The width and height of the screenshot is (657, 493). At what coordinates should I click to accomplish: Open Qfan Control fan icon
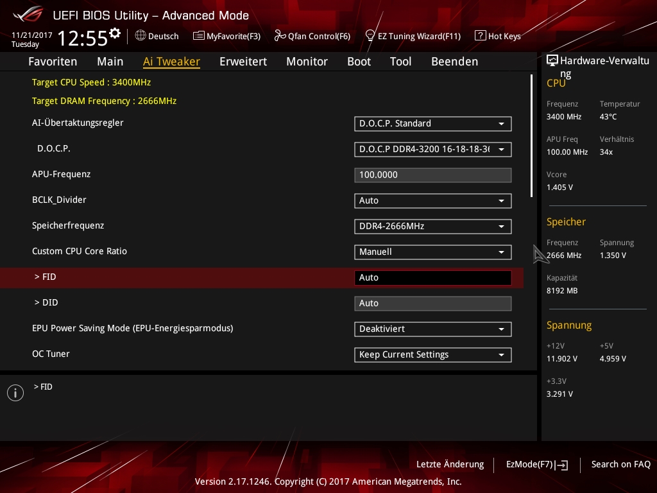(x=280, y=36)
